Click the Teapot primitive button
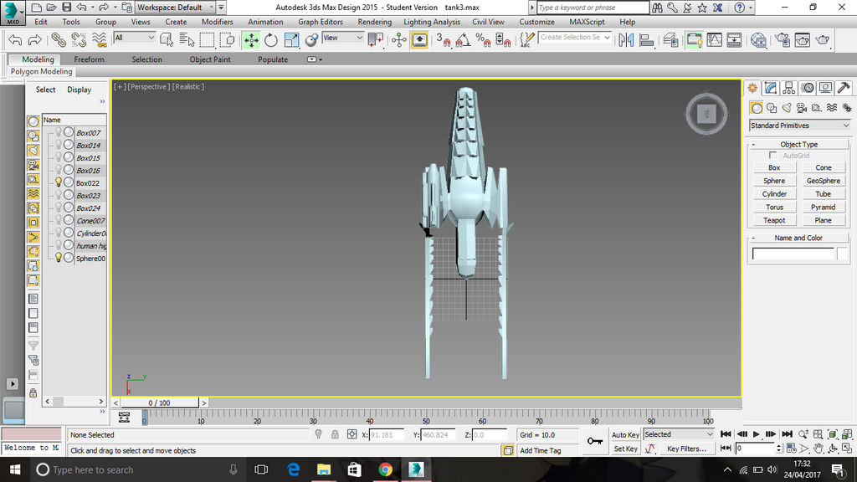Image resolution: width=857 pixels, height=482 pixels. click(773, 219)
